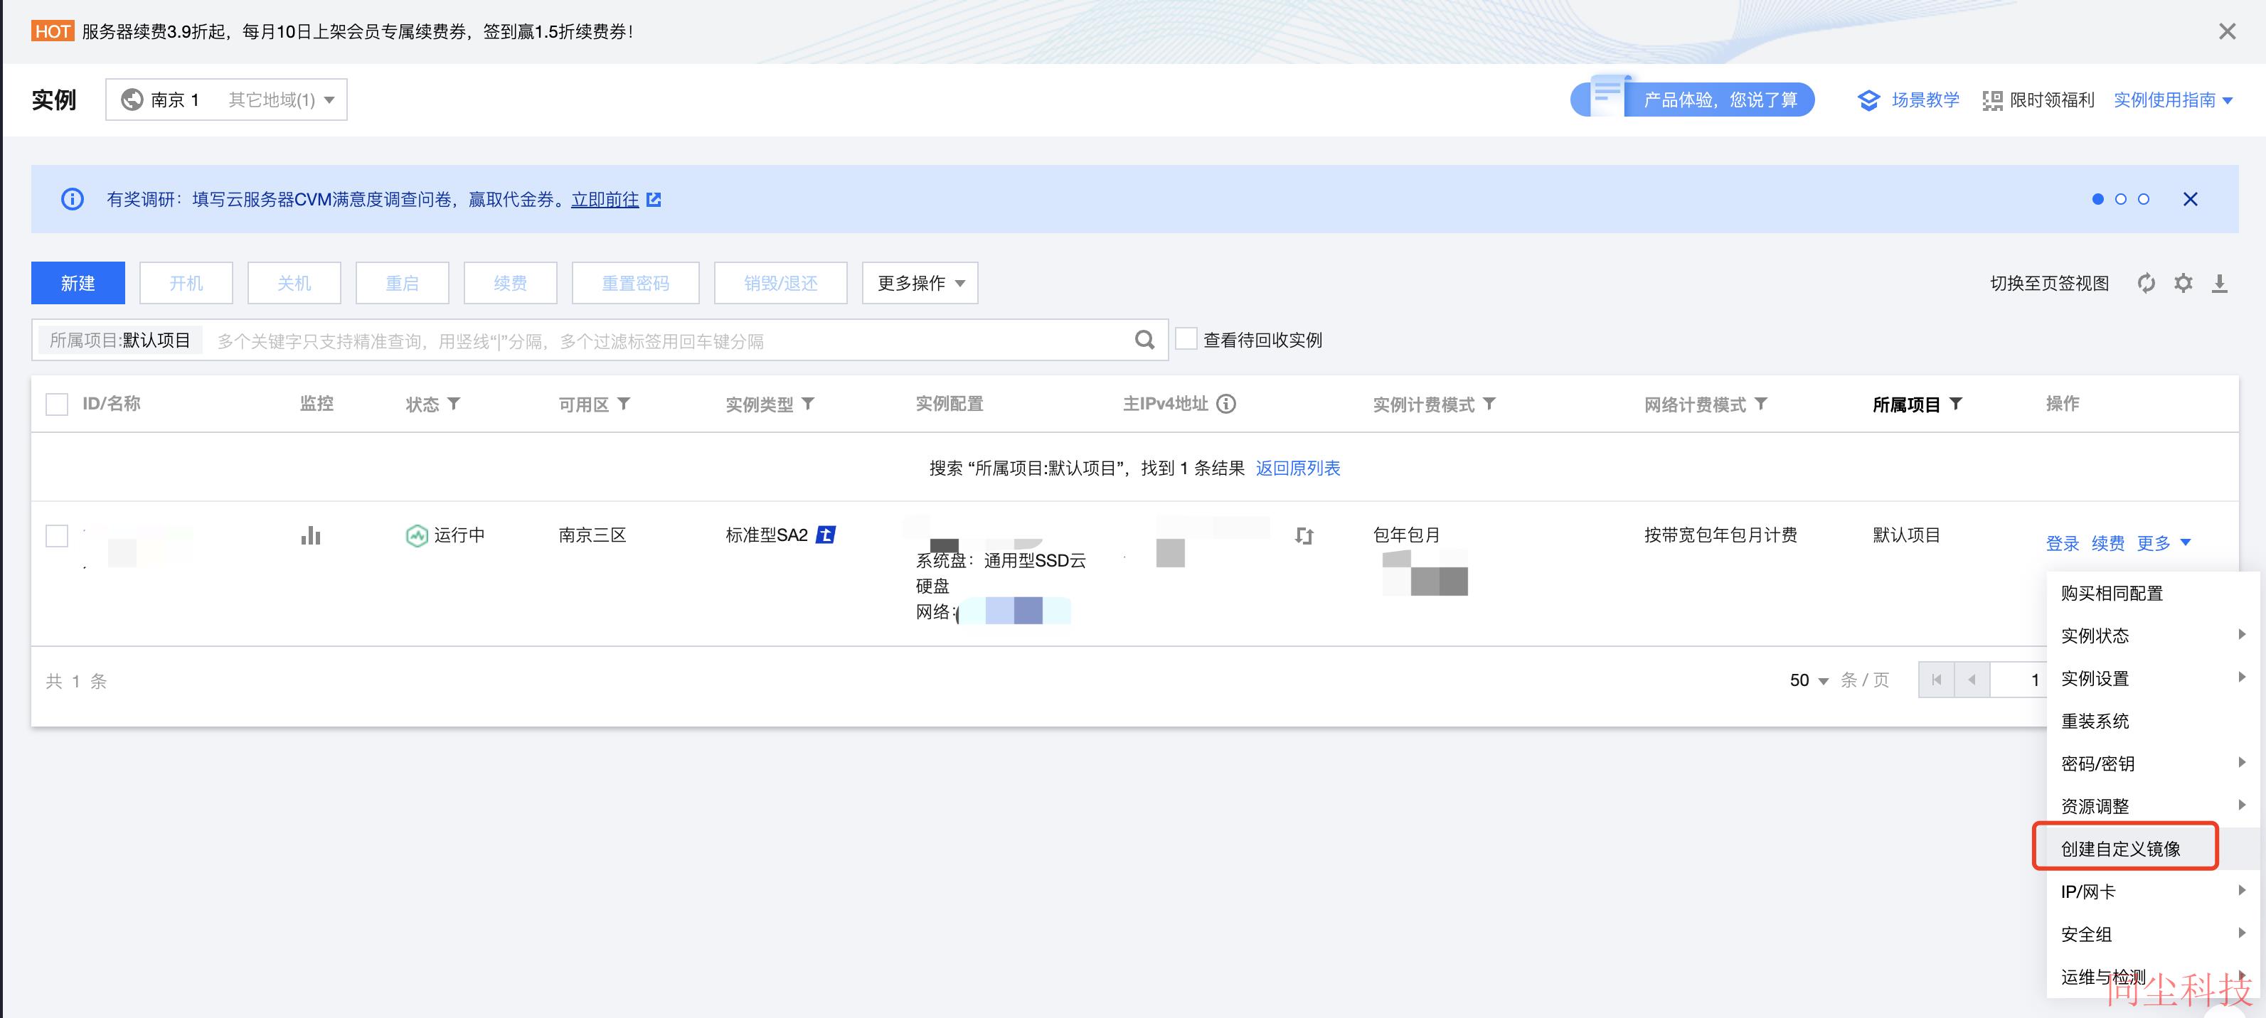This screenshot has width=2266, height=1018.
Task: Select 购买相同配置 menu item
Action: 2154,594
